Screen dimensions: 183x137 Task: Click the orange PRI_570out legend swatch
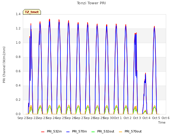tap(121, 132)
